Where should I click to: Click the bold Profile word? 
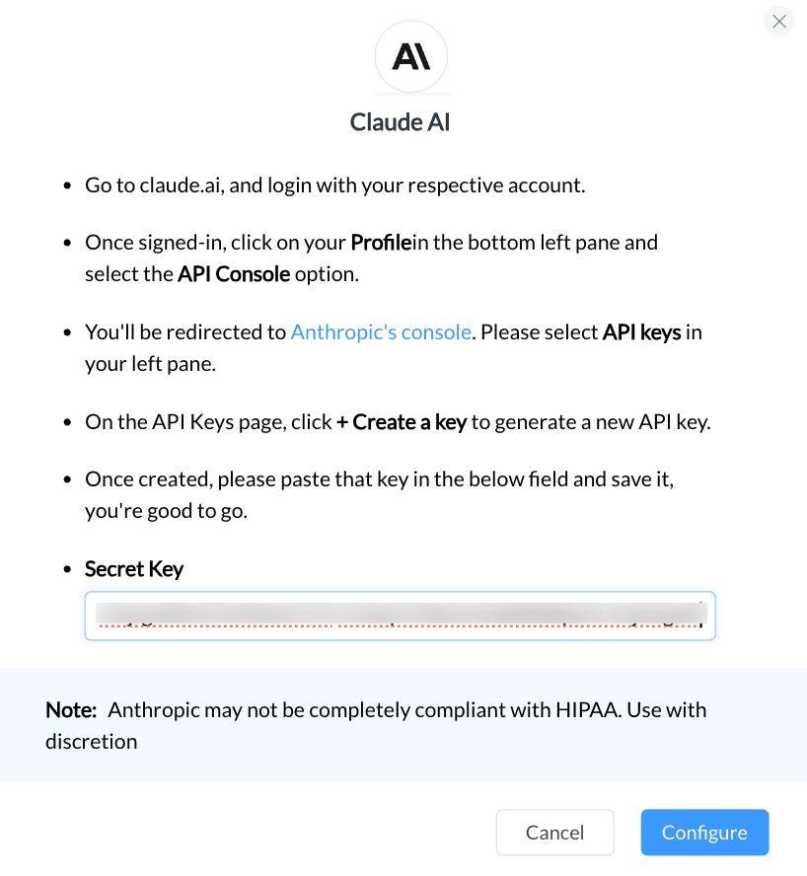(x=381, y=243)
